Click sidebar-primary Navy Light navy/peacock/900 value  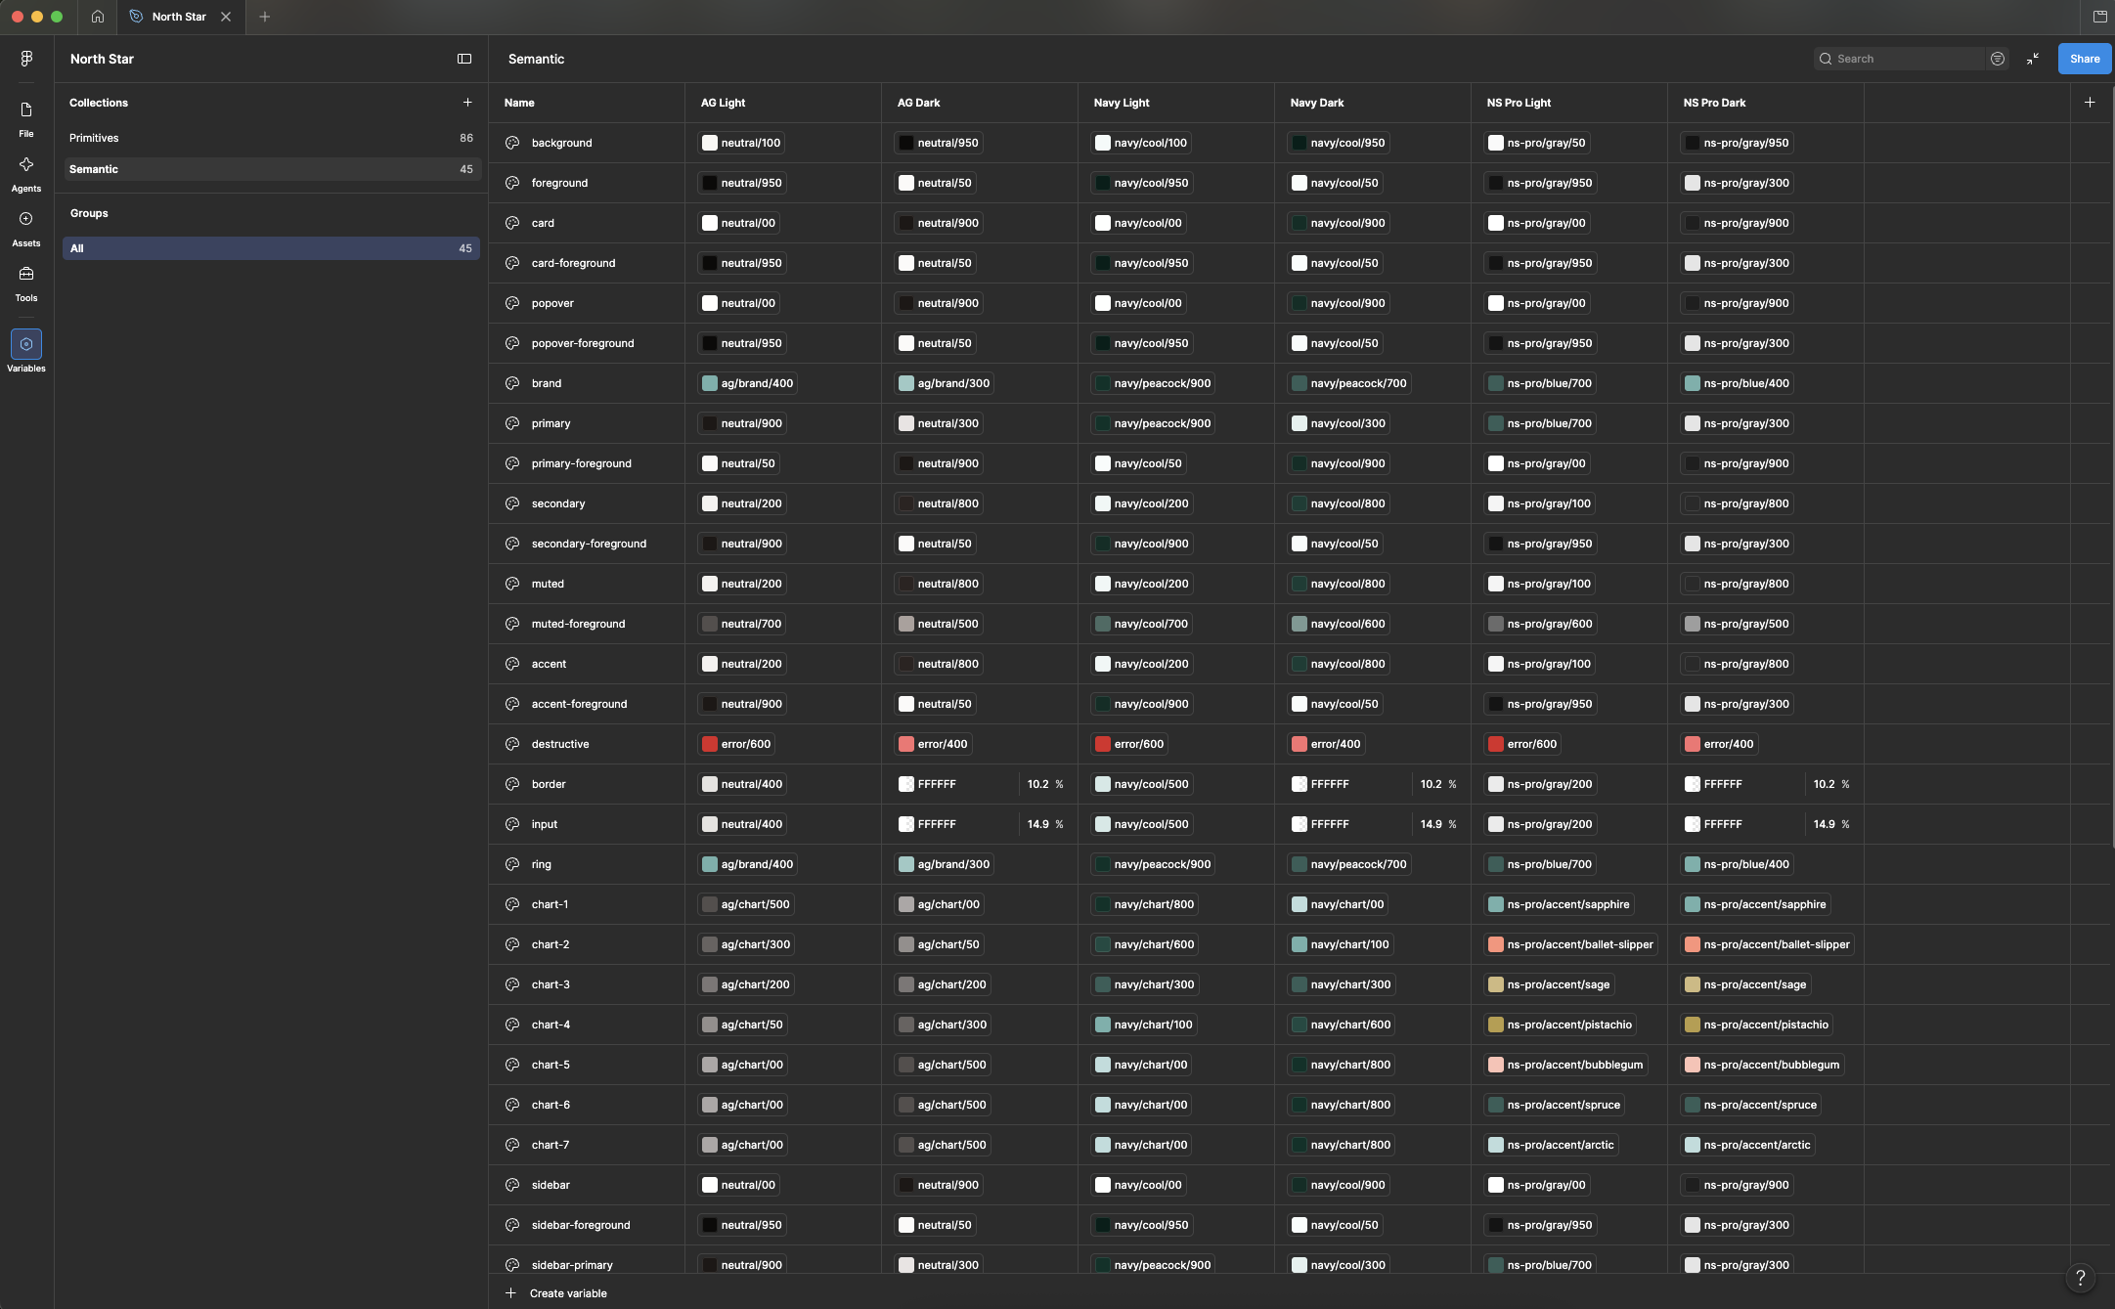1153,1265
